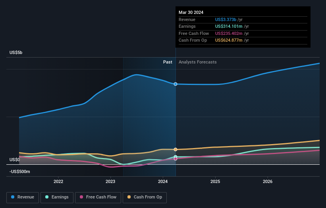Click the 2023 x-axis label
Image resolution: width=326 pixels, height=208 pixels.
110,181
